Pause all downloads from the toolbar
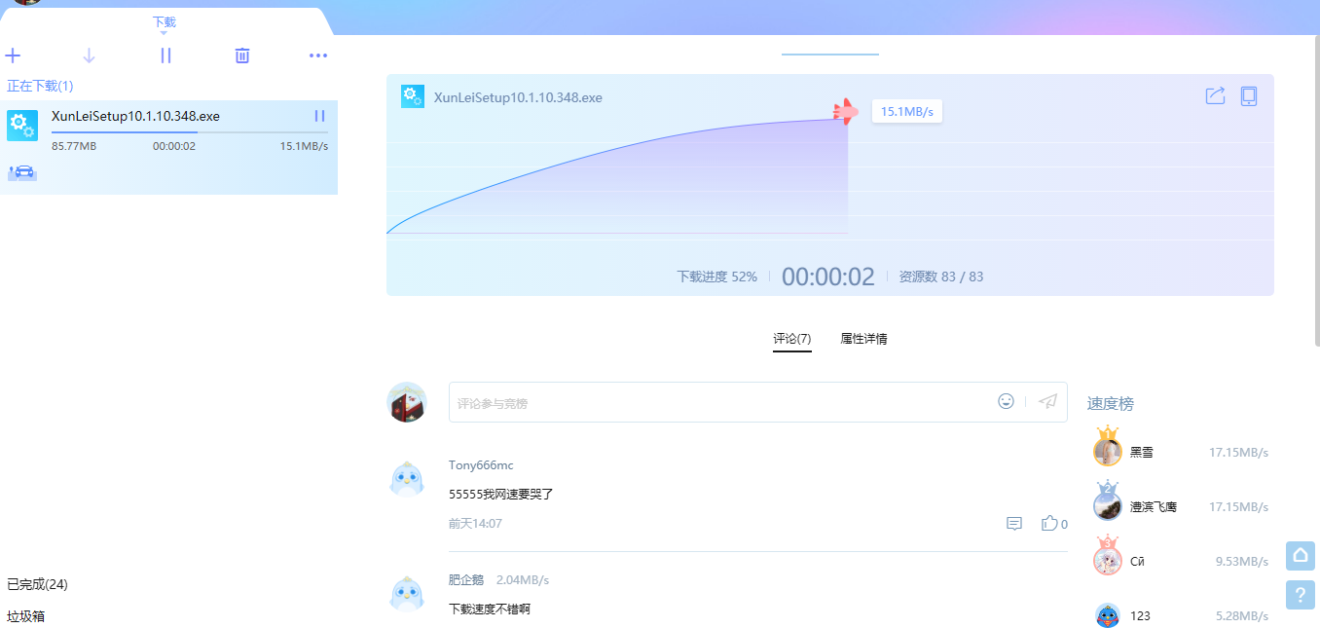1320x628 pixels. (165, 55)
